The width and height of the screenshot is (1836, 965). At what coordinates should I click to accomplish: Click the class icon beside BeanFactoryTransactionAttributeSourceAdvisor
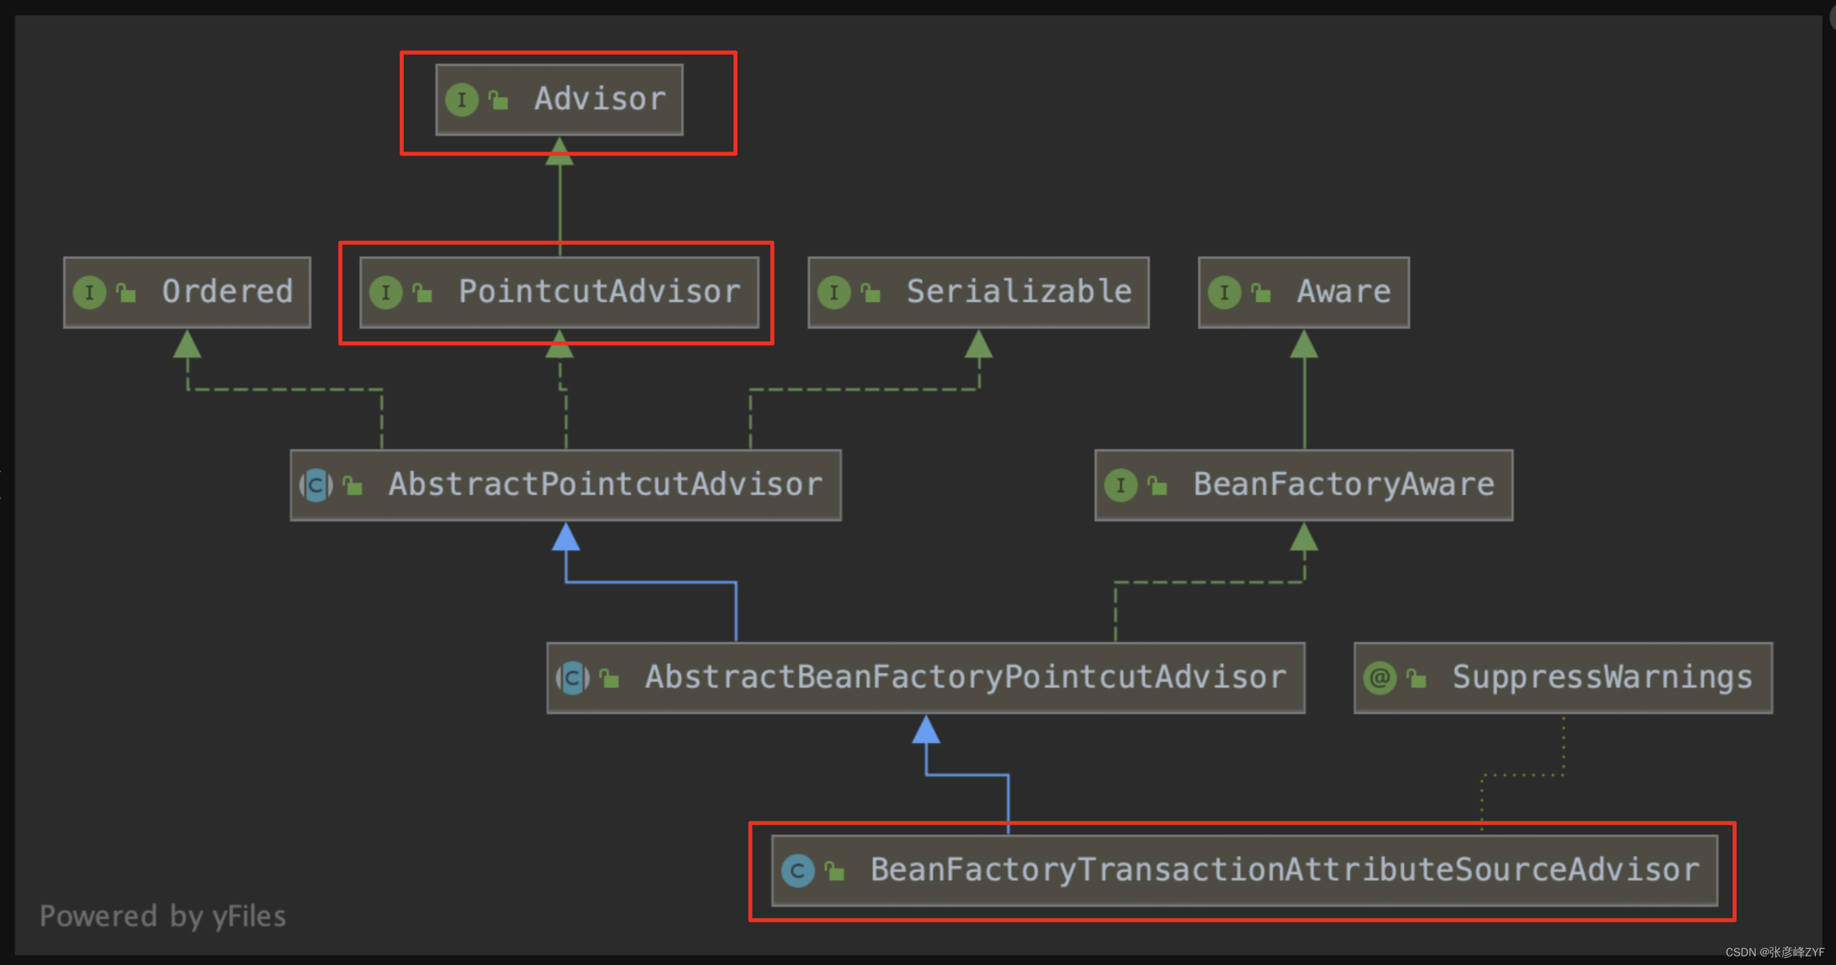click(798, 871)
